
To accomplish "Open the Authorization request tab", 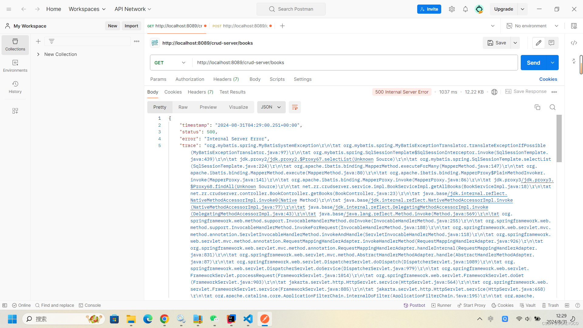I will coord(190,79).
